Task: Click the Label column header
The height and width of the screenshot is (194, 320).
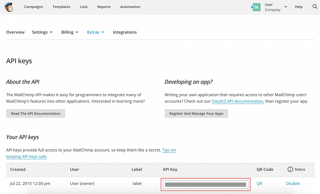Action: 137,169
